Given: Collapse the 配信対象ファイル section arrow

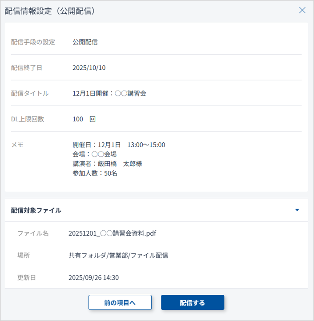Looking at the screenshot, I should click(297, 210).
